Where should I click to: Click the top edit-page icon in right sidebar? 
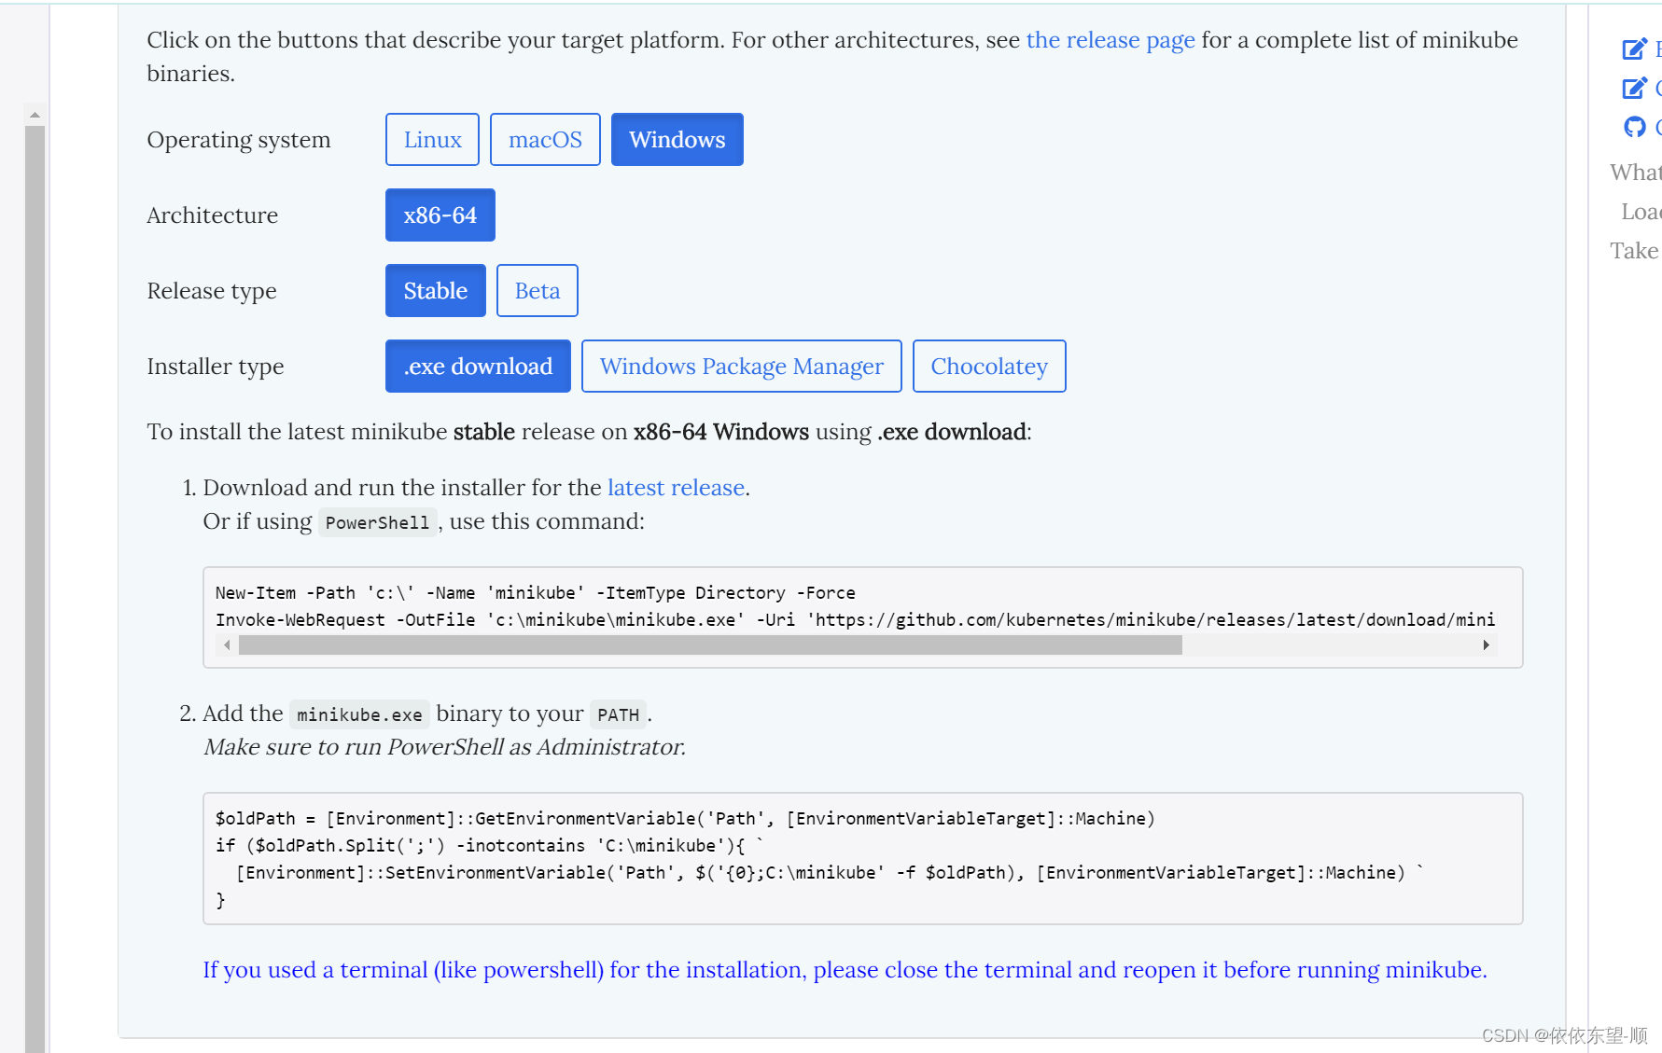coord(1634,48)
